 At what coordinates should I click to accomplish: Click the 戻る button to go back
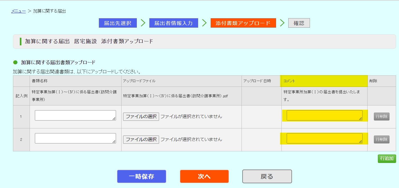pos(267,176)
